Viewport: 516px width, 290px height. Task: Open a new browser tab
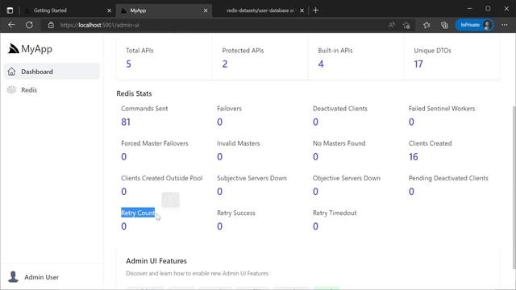315,10
